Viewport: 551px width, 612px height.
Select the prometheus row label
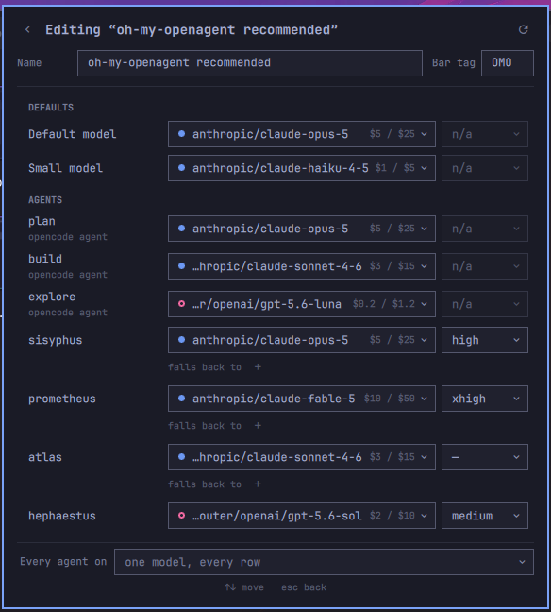coord(62,399)
